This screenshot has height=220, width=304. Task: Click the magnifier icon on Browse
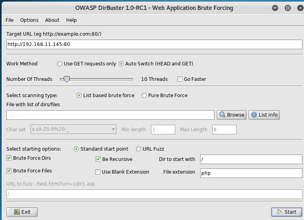click(222, 115)
